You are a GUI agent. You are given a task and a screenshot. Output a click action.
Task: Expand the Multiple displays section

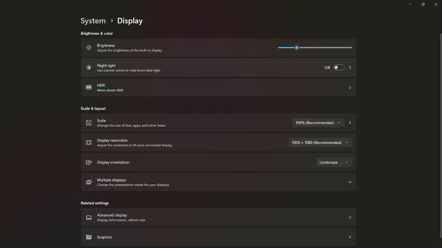coord(350,182)
